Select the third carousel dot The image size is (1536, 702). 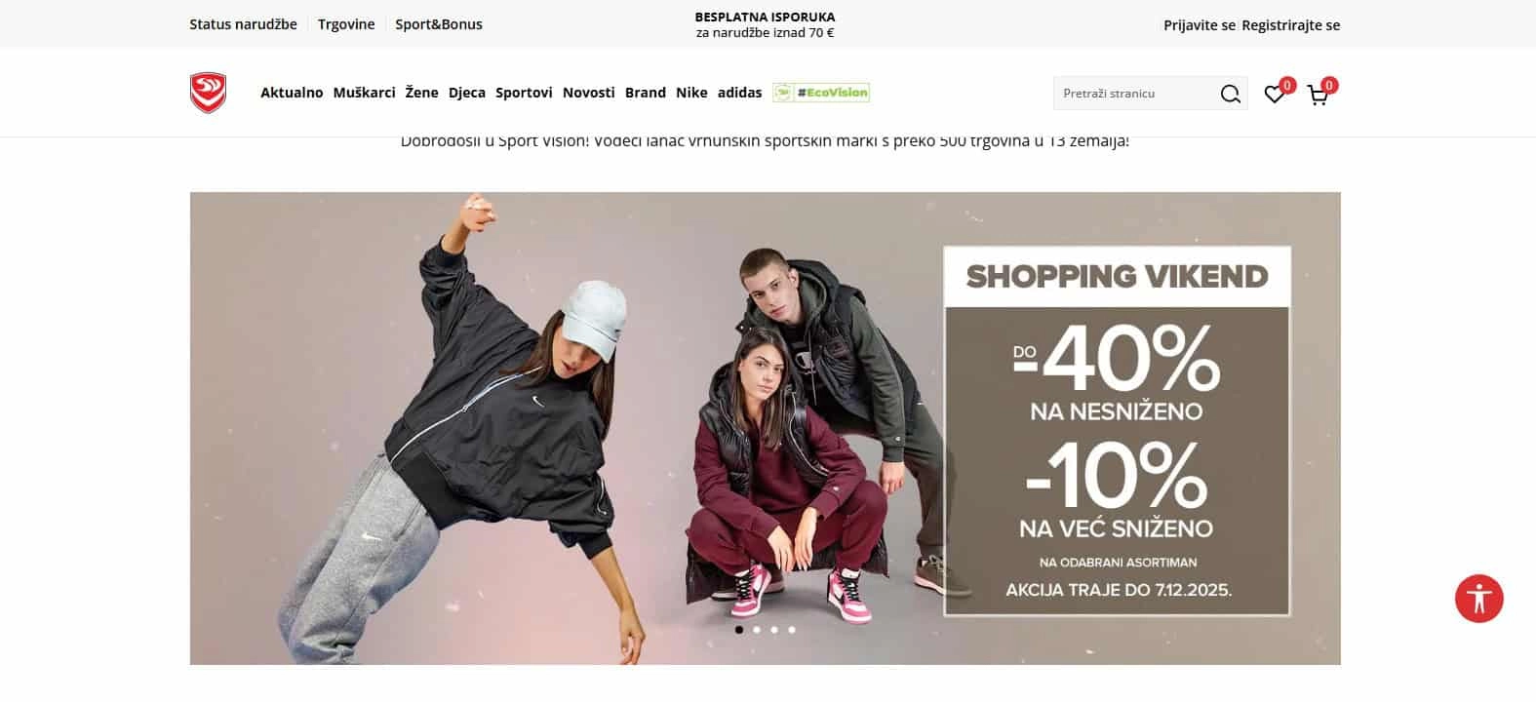point(774,630)
